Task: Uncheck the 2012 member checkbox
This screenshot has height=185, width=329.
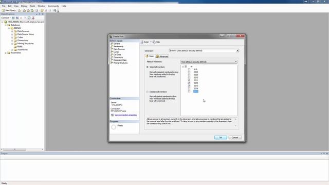Action: (189, 83)
